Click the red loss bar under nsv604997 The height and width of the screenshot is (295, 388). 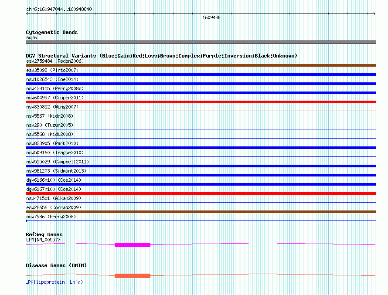tap(201, 102)
